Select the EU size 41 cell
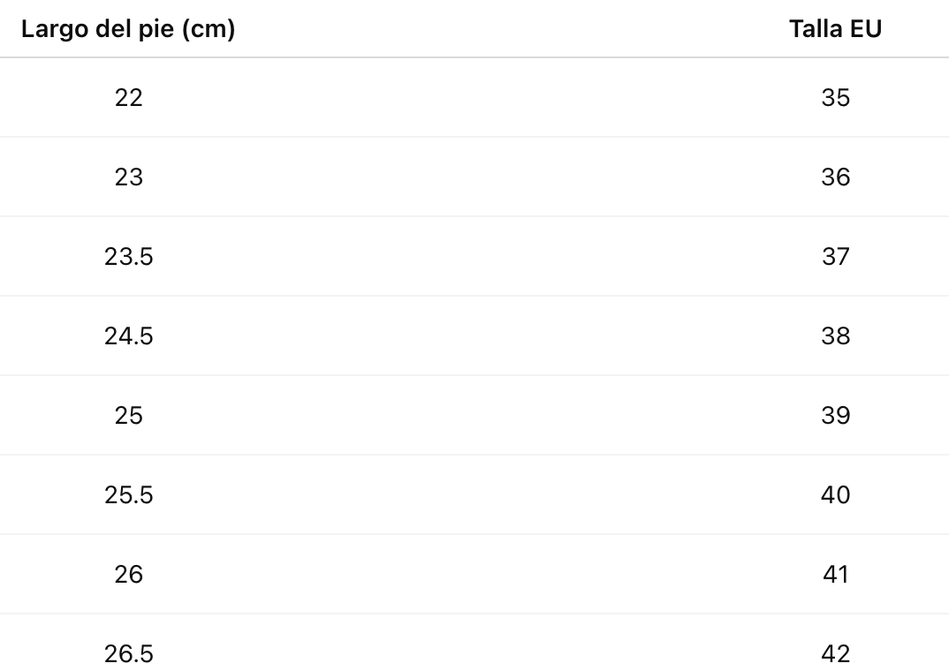Image resolution: width=949 pixels, height=671 pixels. click(835, 574)
